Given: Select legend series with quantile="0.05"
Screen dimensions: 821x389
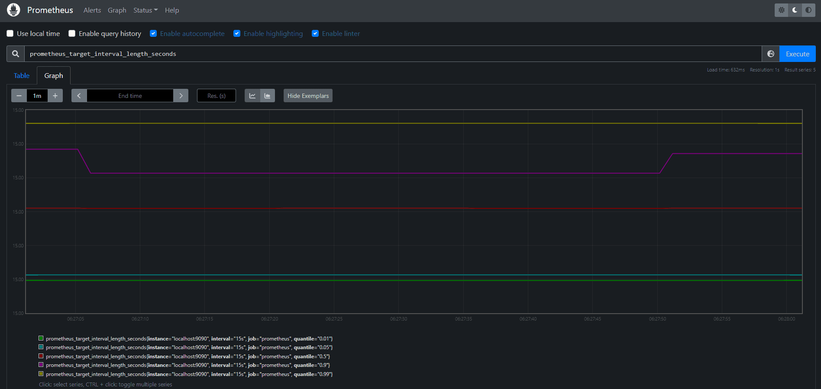Looking at the screenshot, I should pos(189,347).
